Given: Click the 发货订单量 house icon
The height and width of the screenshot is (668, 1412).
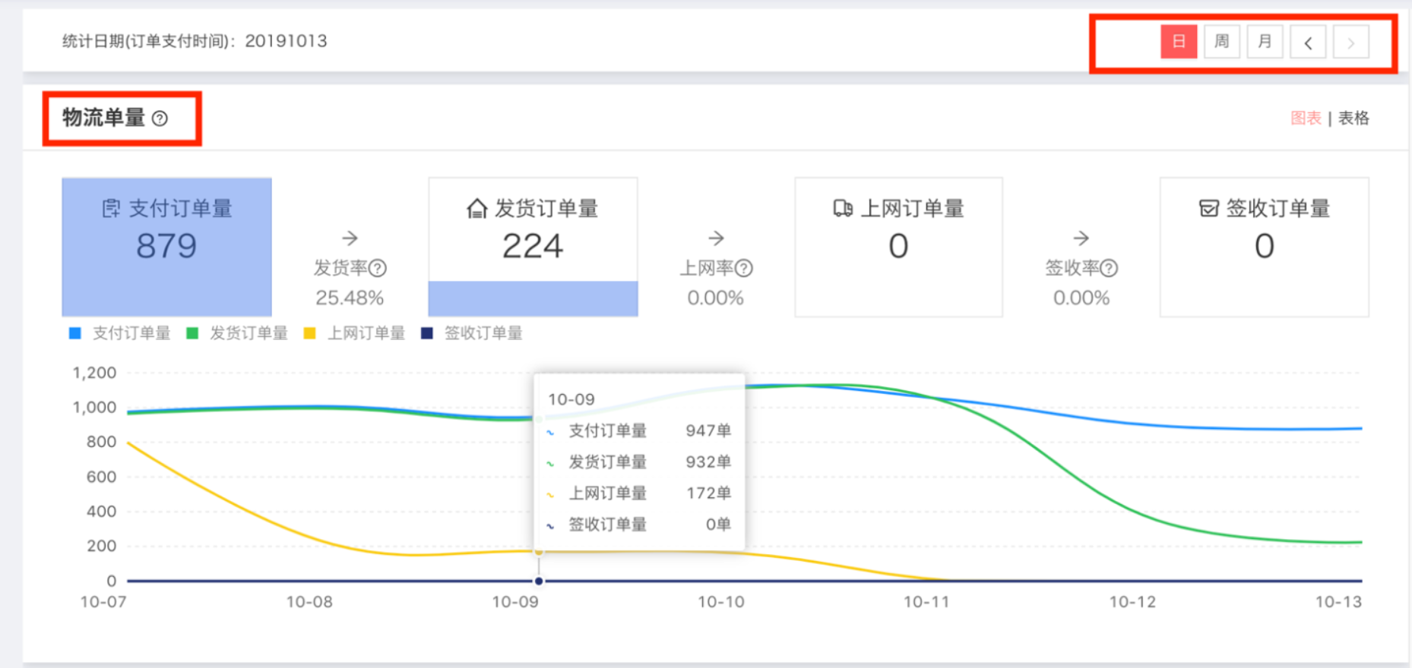Looking at the screenshot, I should (476, 208).
